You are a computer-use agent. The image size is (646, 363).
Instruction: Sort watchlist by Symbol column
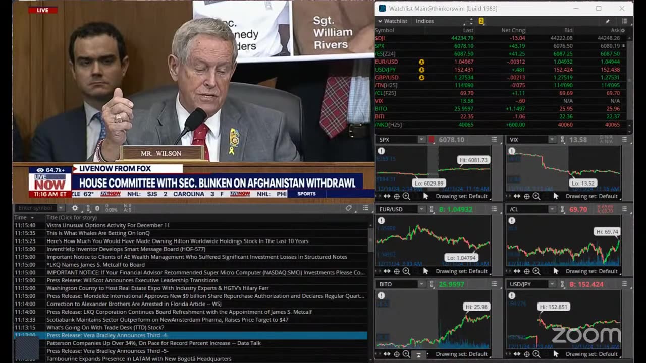[385, 30]
